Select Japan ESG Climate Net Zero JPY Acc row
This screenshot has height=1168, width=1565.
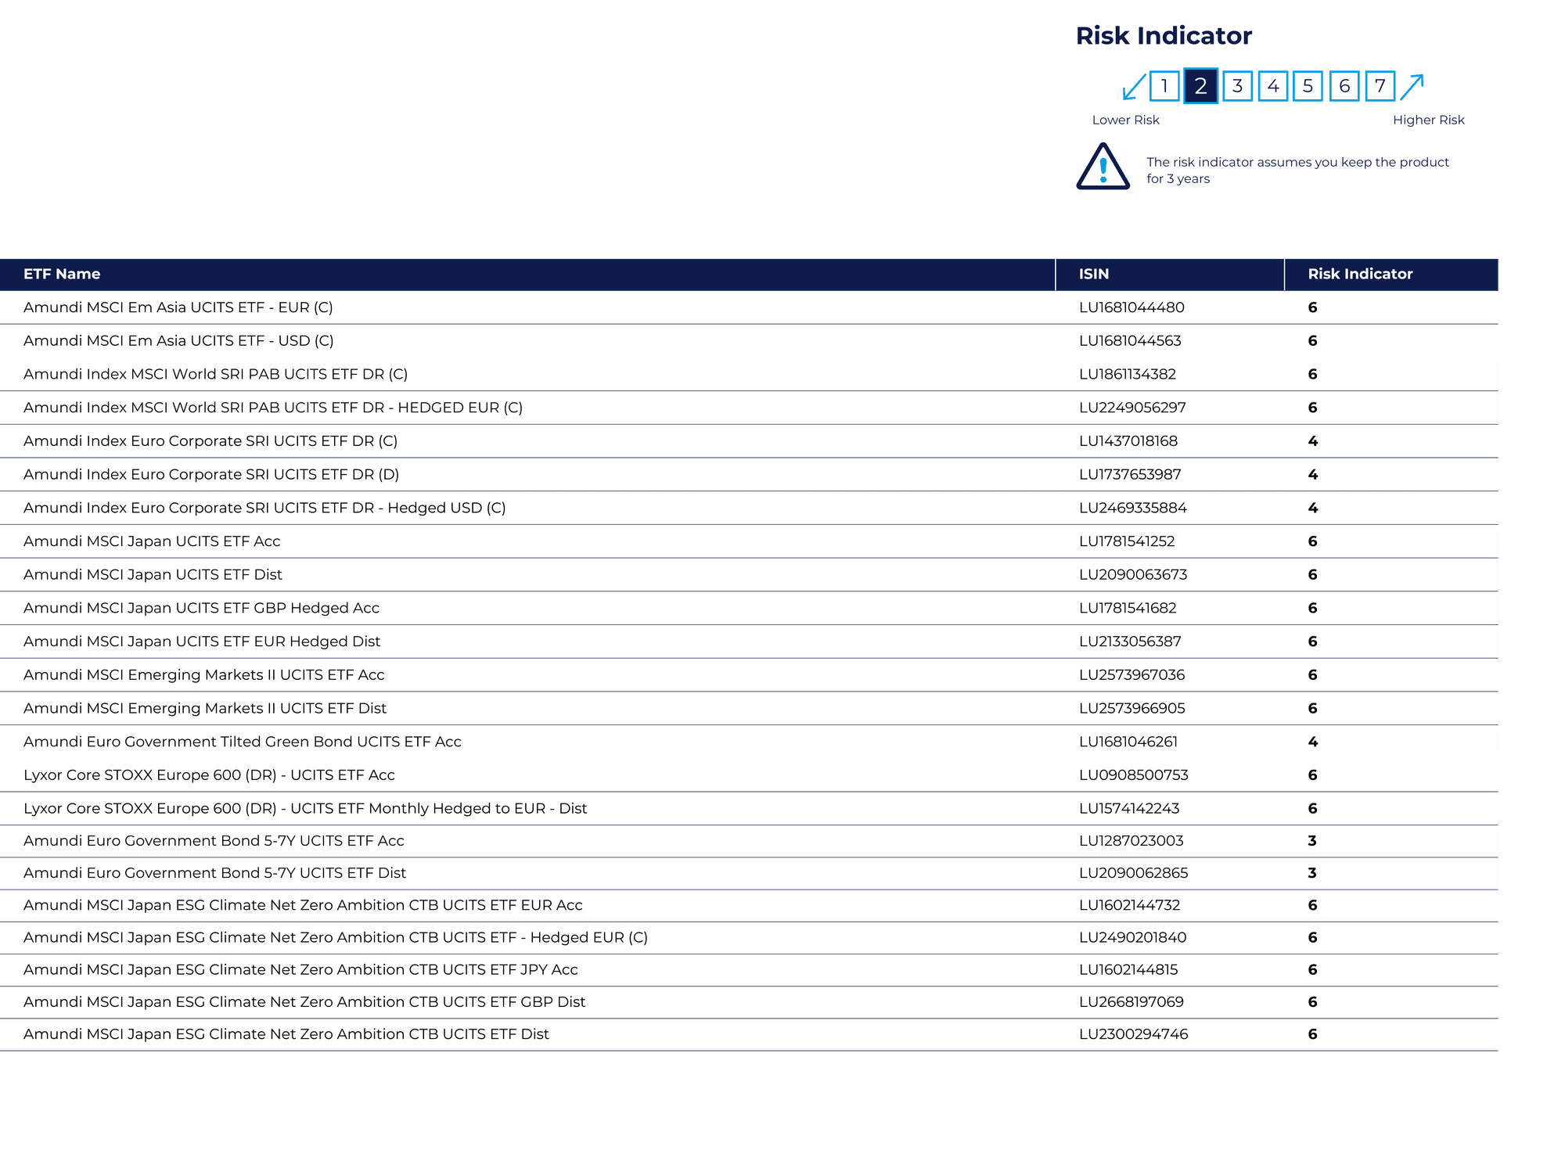tap(749, 970)
